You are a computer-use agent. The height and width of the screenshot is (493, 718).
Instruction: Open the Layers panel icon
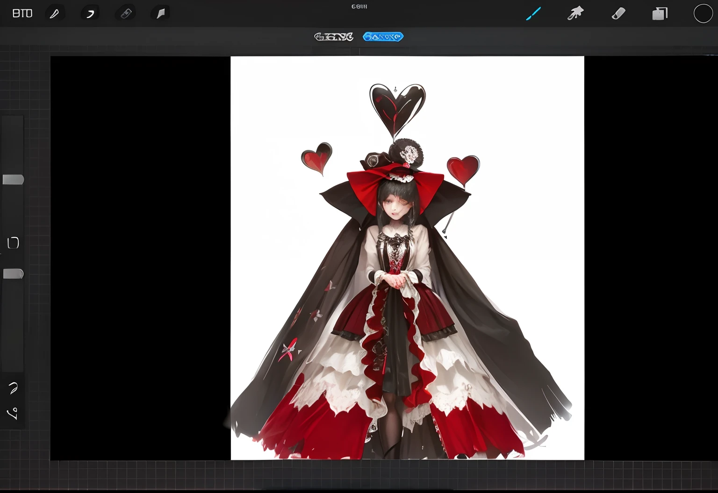click(660, 14)
